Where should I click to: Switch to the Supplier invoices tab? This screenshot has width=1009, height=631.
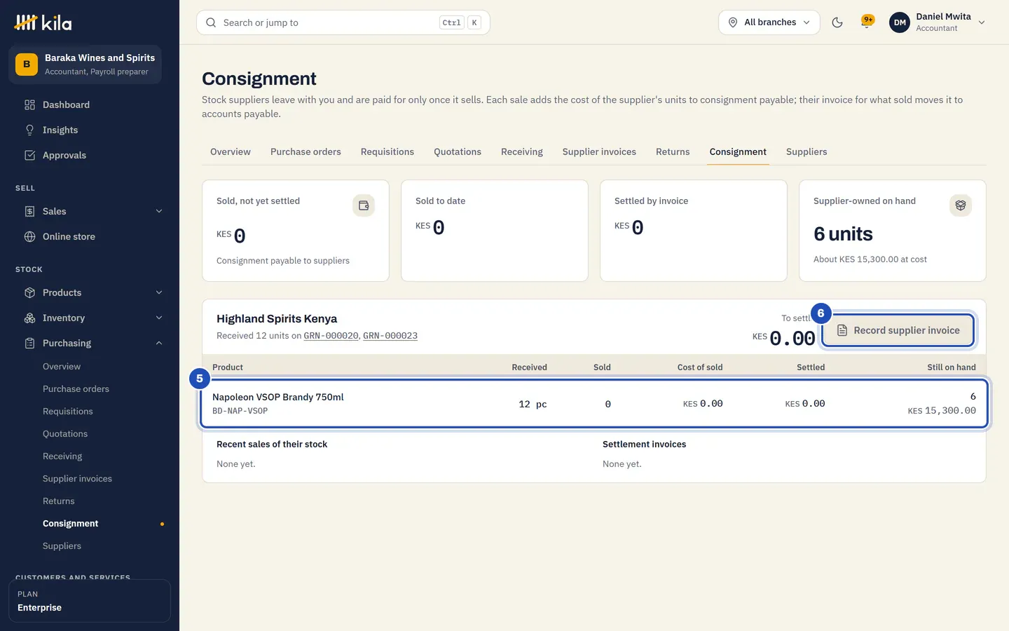coord(599,151)
